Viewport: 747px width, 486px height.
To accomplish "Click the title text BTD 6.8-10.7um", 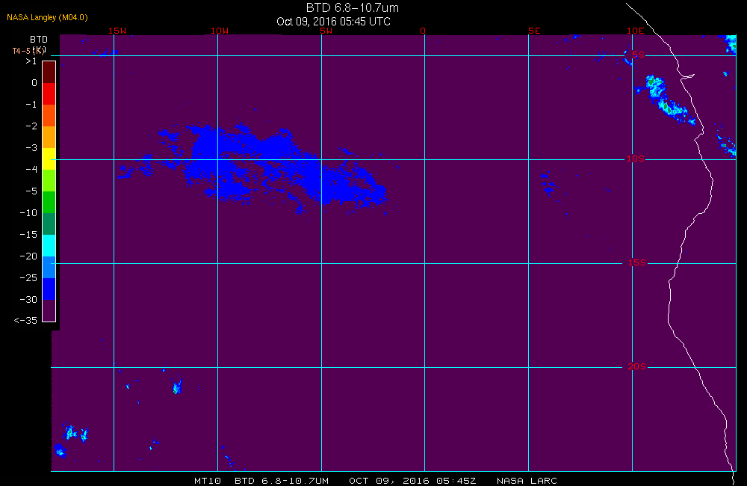I will pyautogui.click(x=352, y=7).
